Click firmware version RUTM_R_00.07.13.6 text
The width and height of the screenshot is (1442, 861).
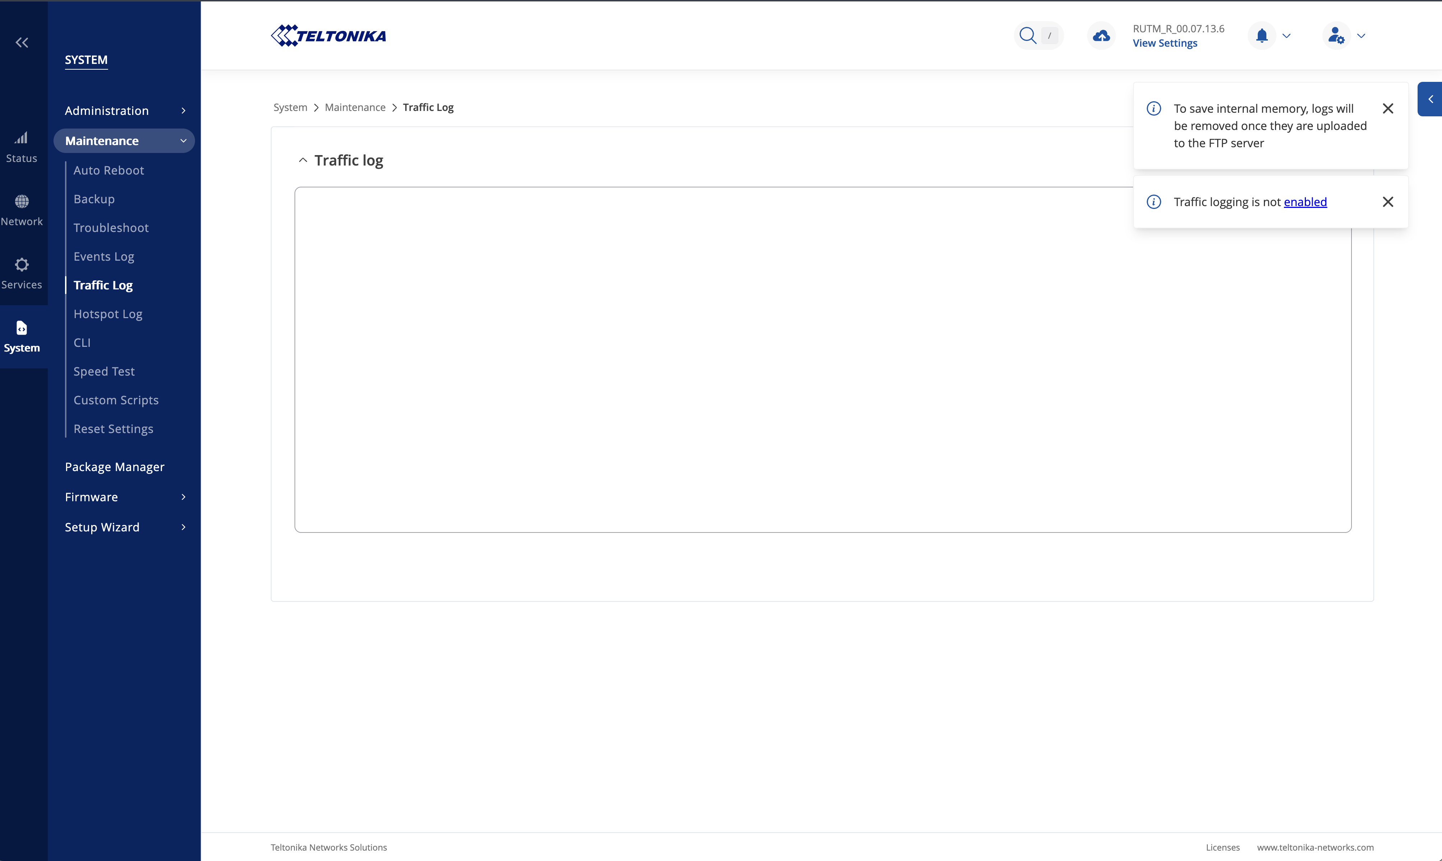tap(1178, 28)
